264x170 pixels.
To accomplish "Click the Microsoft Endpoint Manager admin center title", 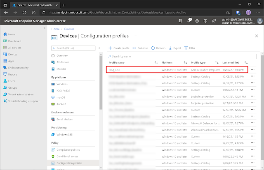I will pos(35,21).
